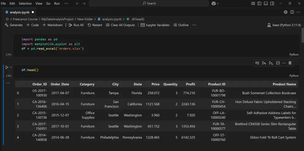304x151 pixels.
Task: Open editor more actions ellipsis
Action: [x=299, y=12]
